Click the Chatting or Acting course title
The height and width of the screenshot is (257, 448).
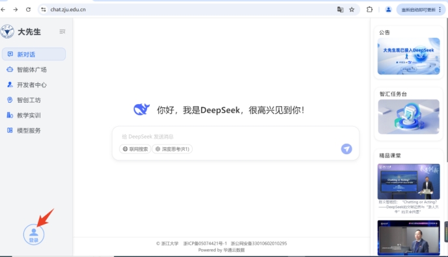coord(408,207)
